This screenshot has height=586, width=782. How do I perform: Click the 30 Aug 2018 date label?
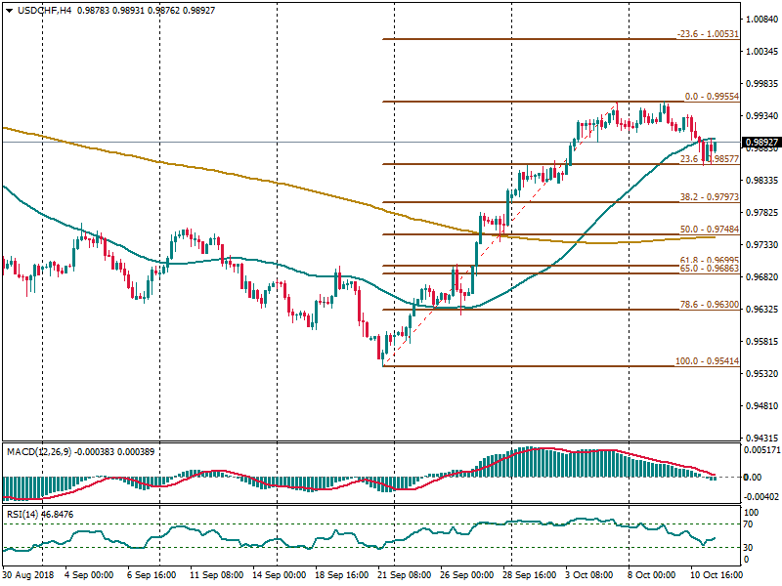coord(28,575)
